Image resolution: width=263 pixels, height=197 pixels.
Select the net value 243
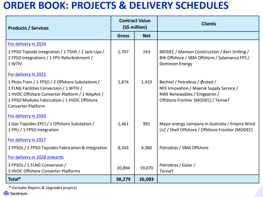(146, 52)
